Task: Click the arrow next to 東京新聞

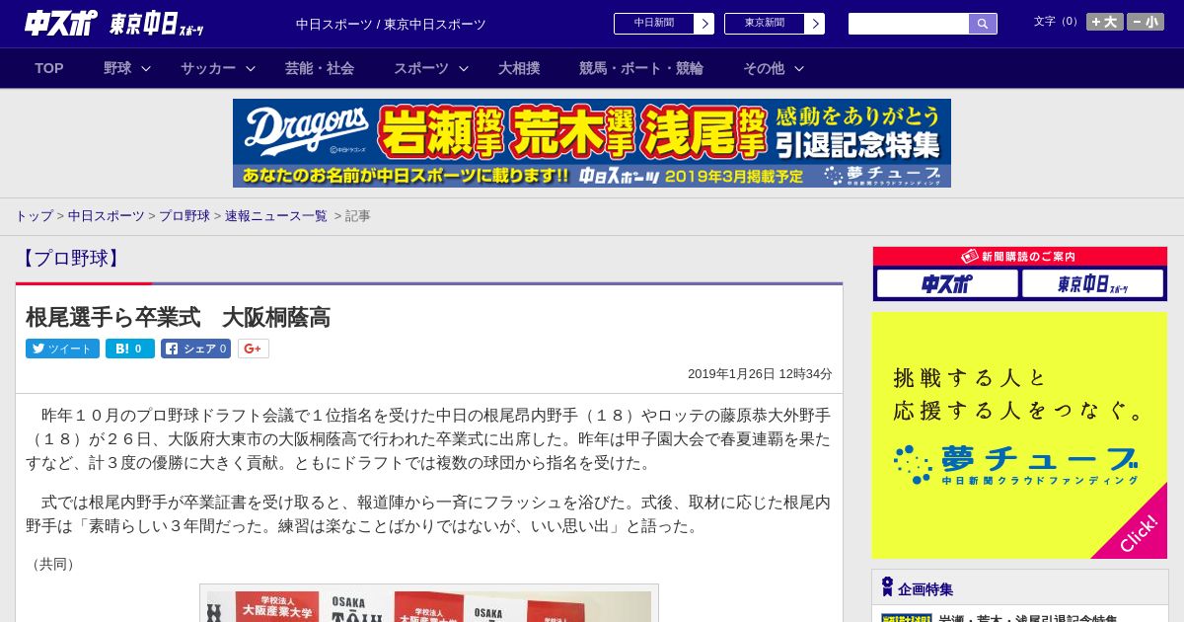Action: click(x=815, y=24)
